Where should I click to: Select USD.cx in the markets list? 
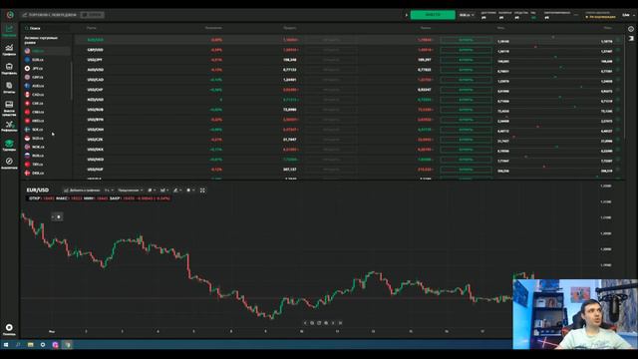click(47, 51)
